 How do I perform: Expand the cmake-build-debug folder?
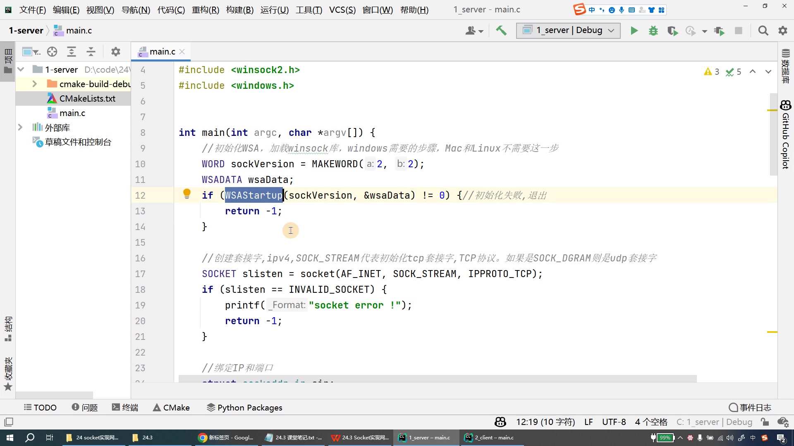[35, 84]
